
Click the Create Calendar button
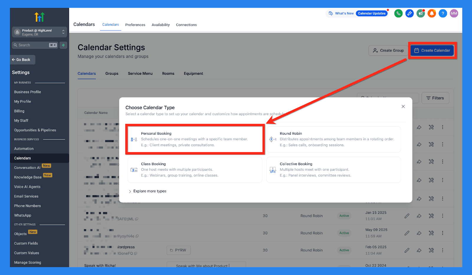(x=432, y=51)
